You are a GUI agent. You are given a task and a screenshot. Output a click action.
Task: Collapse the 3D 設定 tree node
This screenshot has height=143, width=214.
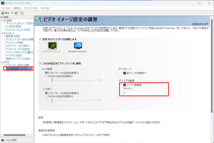click(2, 20)
